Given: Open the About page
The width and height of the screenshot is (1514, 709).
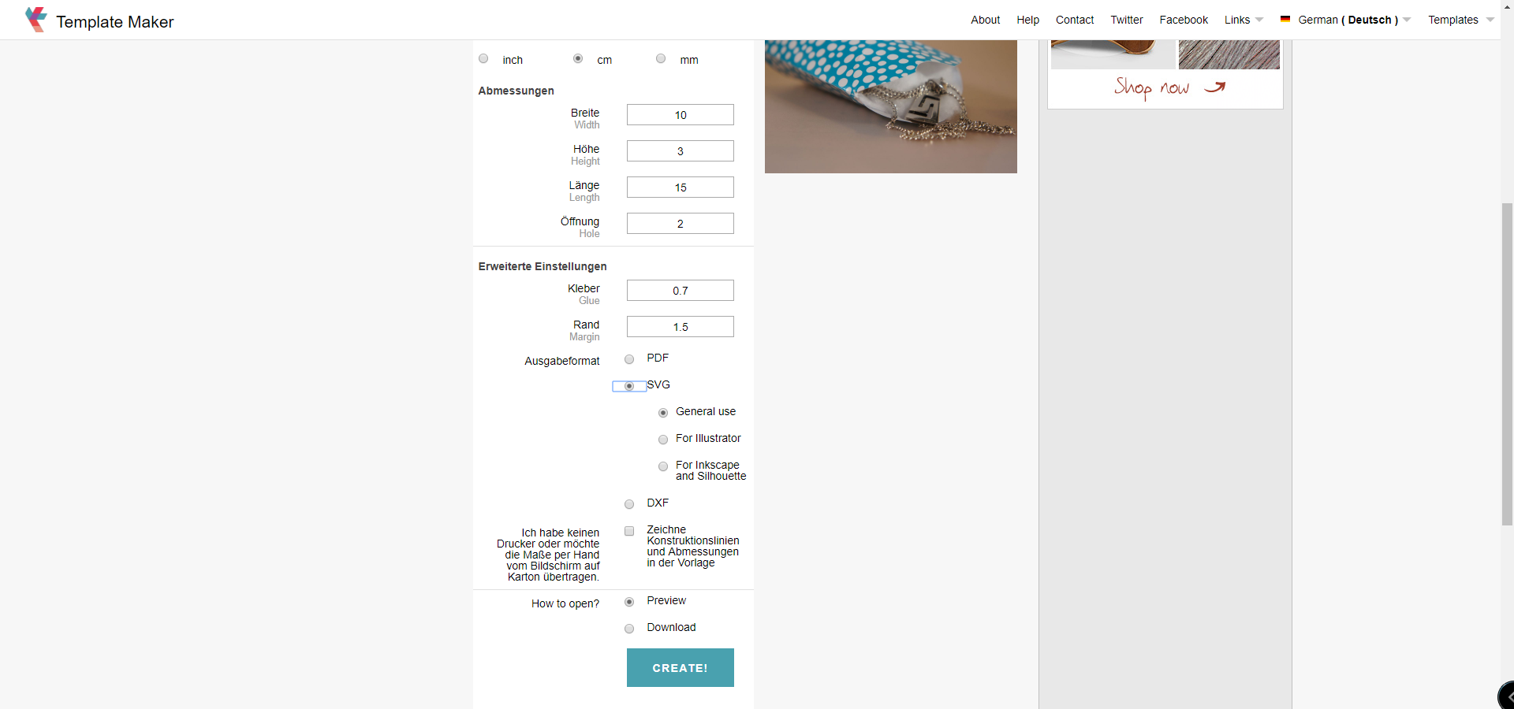Looking at the screenshot, I should tap(985, 20).
